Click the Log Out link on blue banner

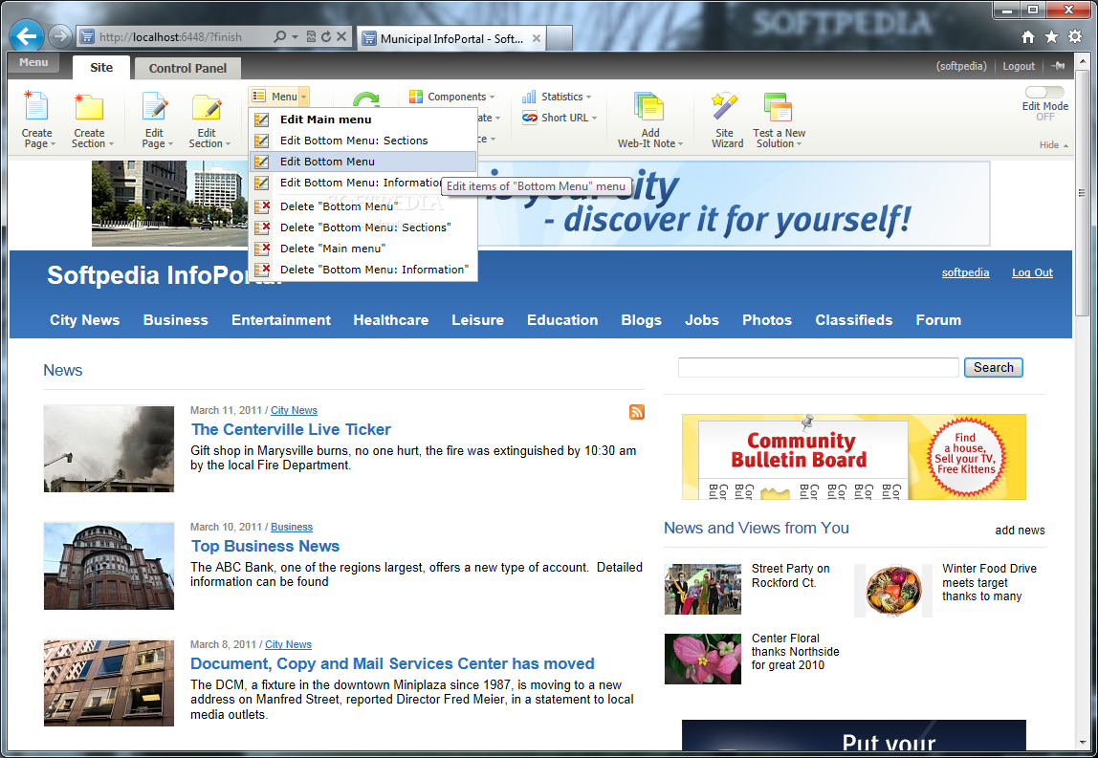pos(1032,273)
